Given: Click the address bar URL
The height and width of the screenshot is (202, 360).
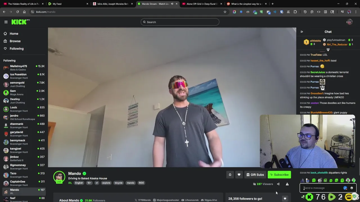Looking at the screenshot, I should coord(46,12).
